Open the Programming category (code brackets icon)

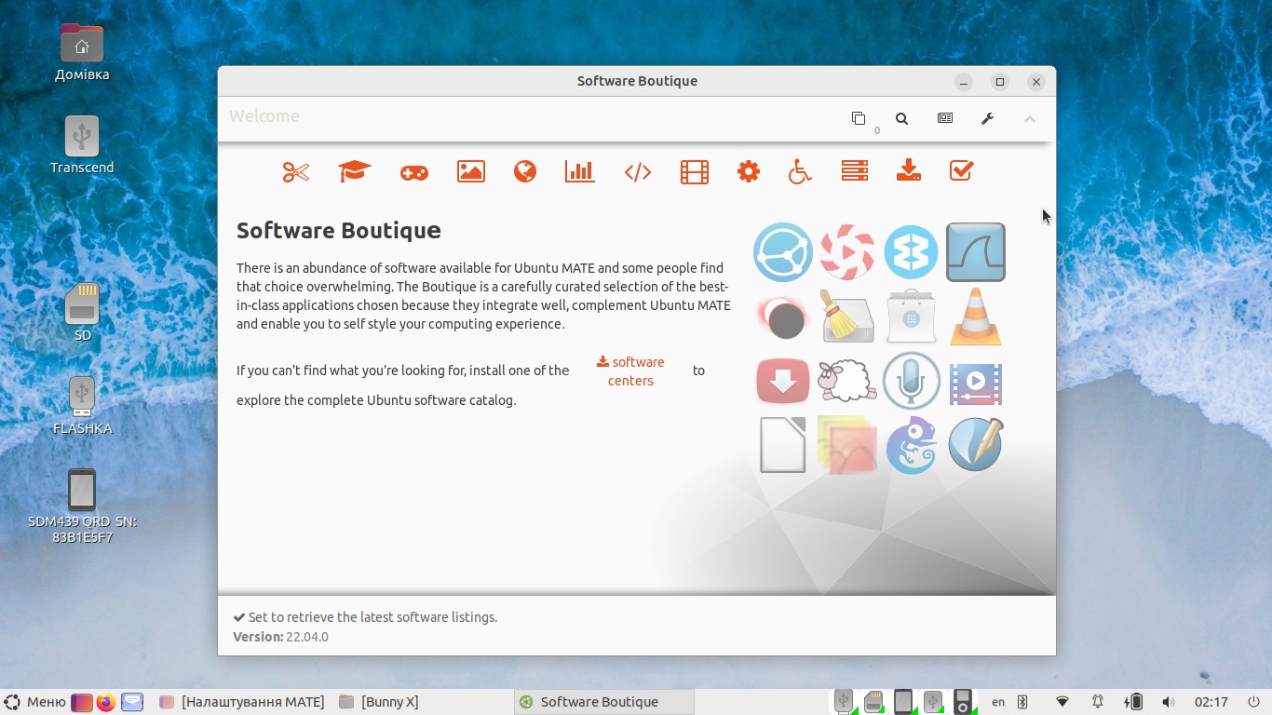click(638, 172)
